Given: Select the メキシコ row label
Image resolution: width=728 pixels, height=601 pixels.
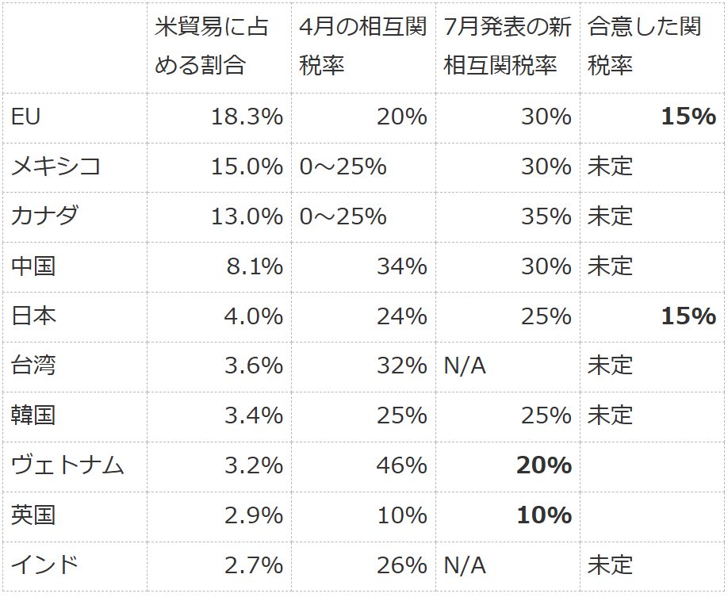Looking at the screenshot, I should pos(56,167).
